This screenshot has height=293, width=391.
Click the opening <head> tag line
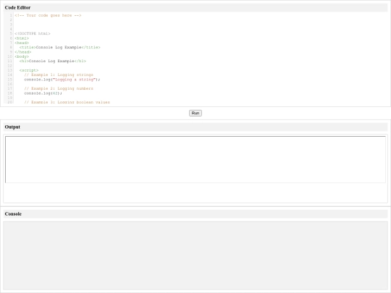(22, 43)
